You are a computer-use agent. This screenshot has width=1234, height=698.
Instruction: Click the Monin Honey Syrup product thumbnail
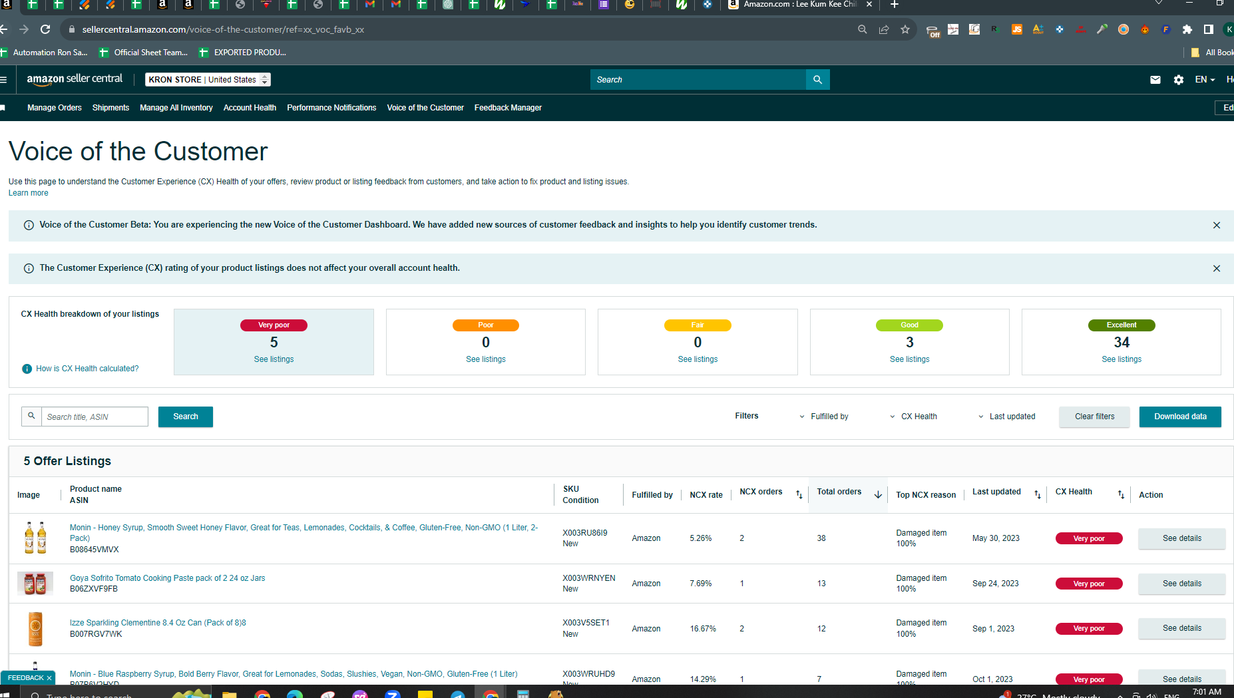35,538
